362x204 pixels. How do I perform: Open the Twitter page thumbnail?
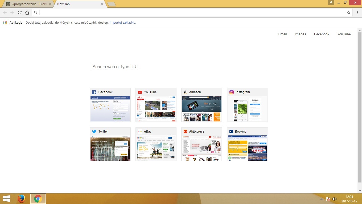[x=110, y=148]
